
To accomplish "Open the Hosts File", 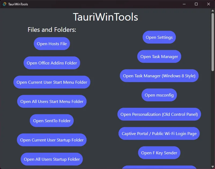I will (51, 43).
